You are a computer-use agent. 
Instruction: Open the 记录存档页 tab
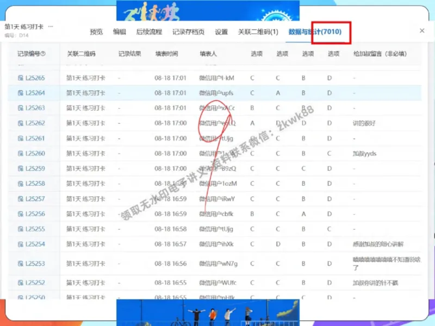[x=188, y=32]
